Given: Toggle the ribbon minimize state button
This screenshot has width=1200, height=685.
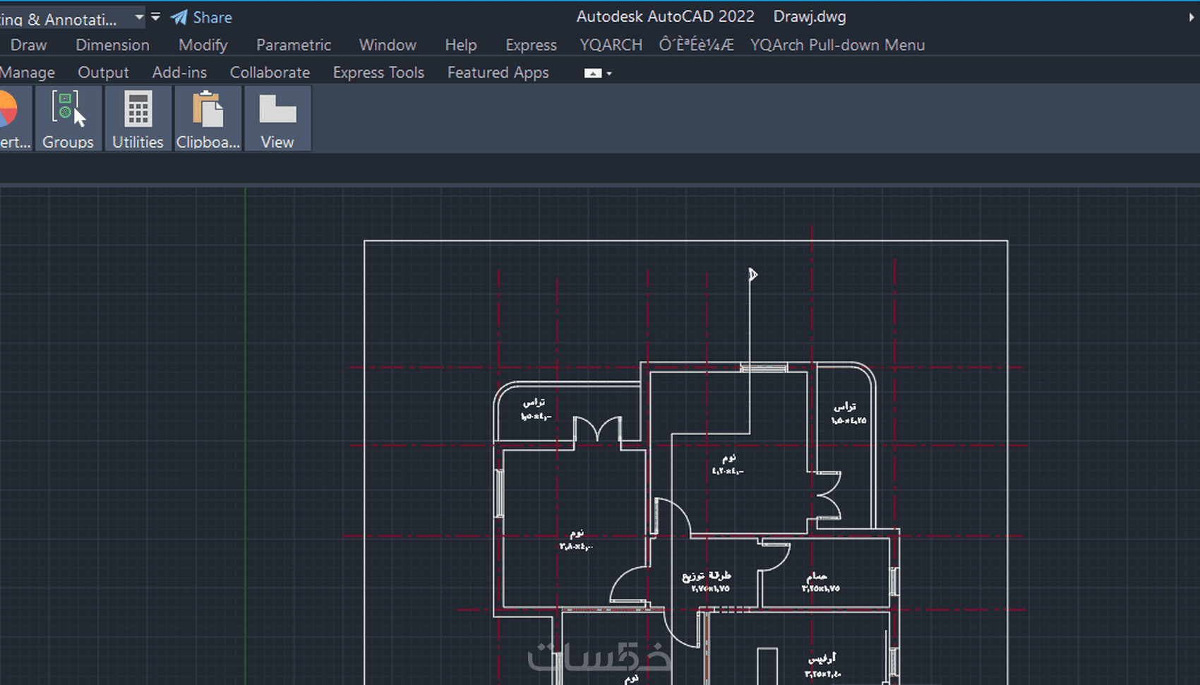Looking at the screenshot, I should [x=593, y=73].
